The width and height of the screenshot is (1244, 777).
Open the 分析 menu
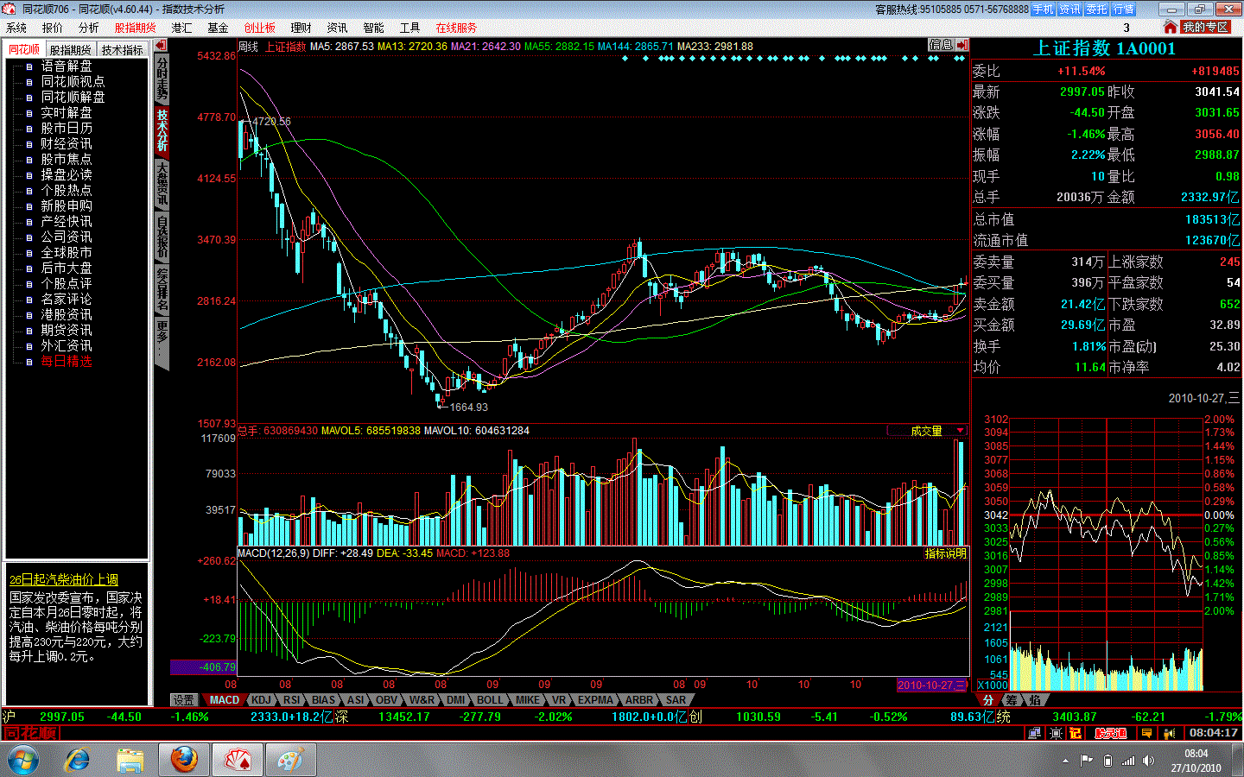click(88, 28)
